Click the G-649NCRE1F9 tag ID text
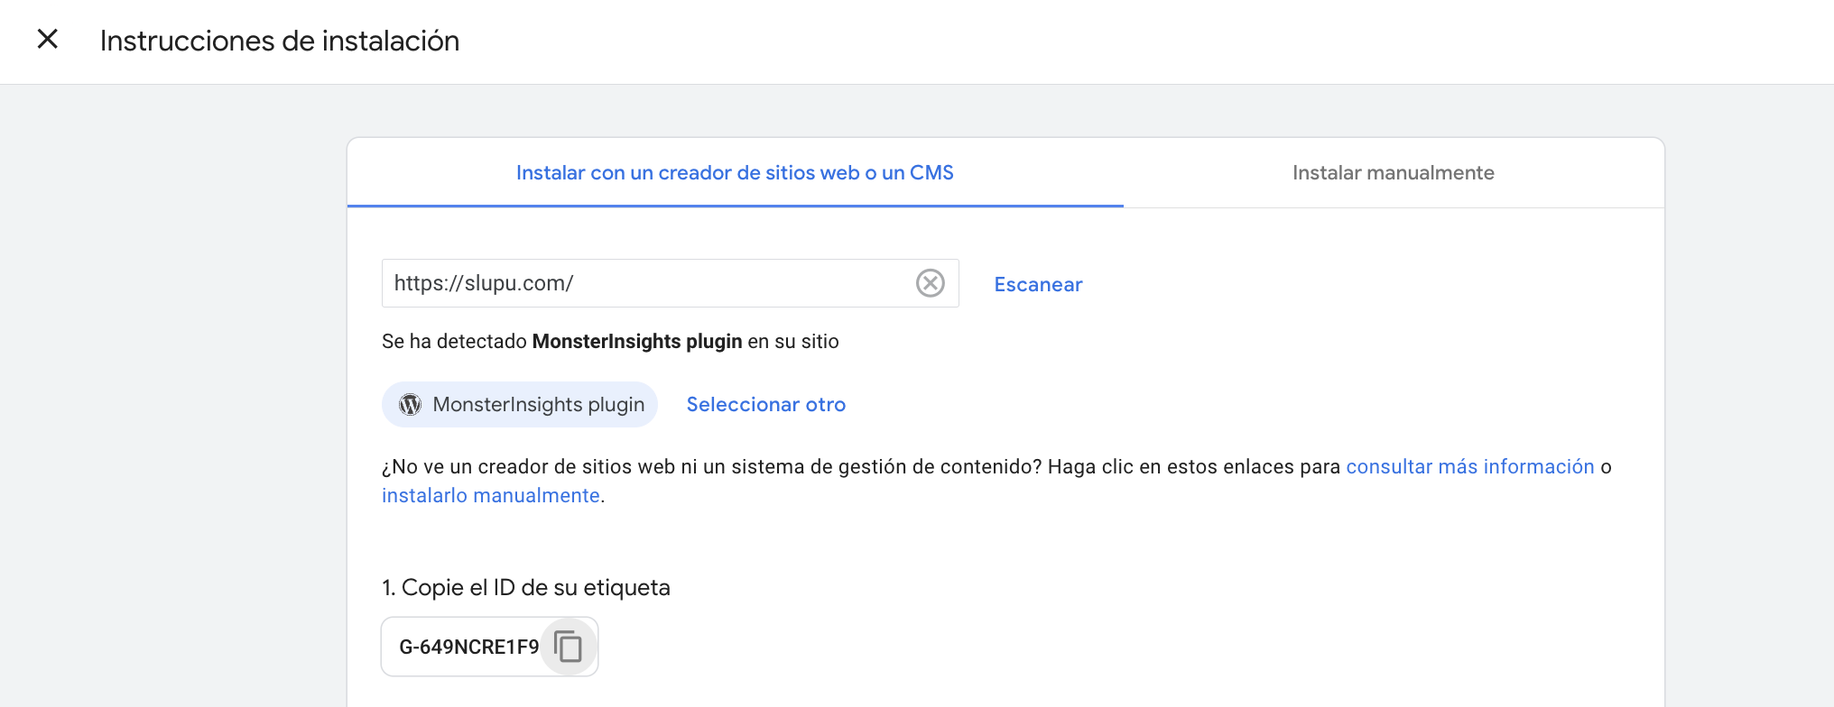1834x707 pixels. pyautogui.click(x=468, y=647)
